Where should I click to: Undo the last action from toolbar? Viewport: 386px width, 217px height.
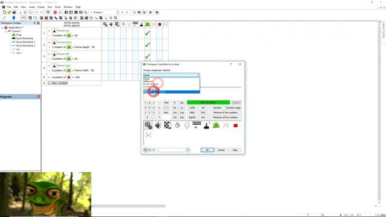point(36,12)
